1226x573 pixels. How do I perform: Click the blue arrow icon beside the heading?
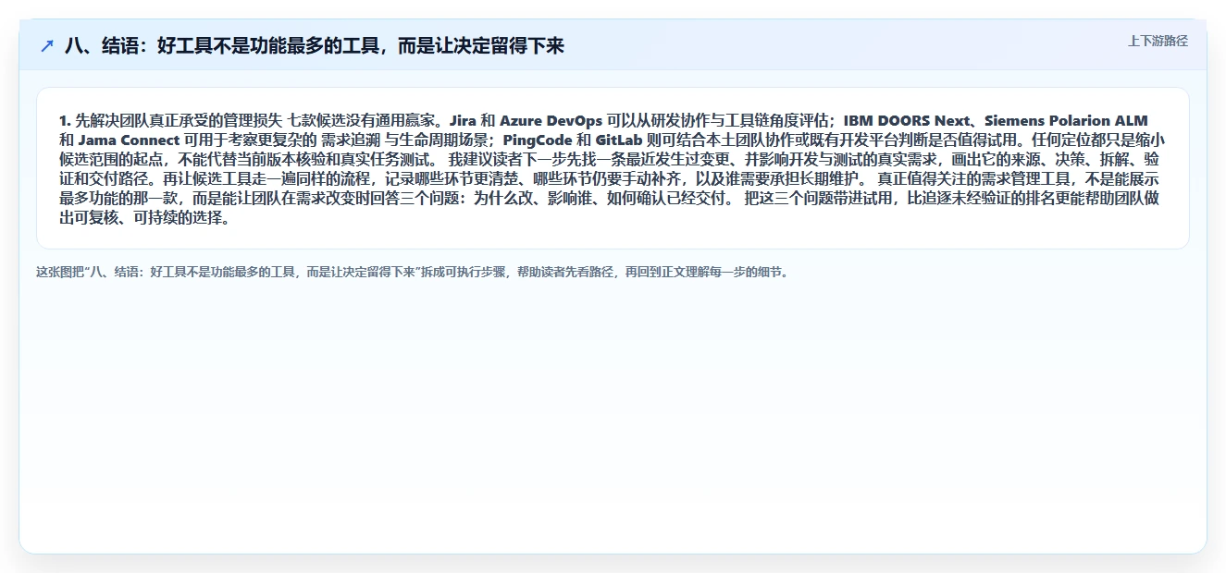click(x=47, y=45)
